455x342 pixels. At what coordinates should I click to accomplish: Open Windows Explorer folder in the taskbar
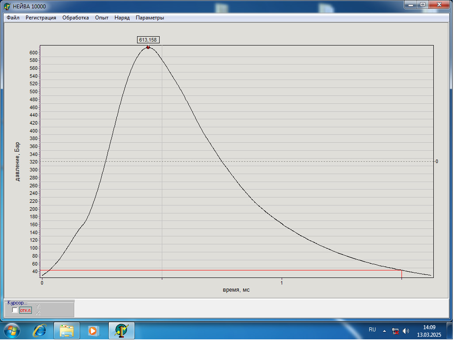[67, 330]
